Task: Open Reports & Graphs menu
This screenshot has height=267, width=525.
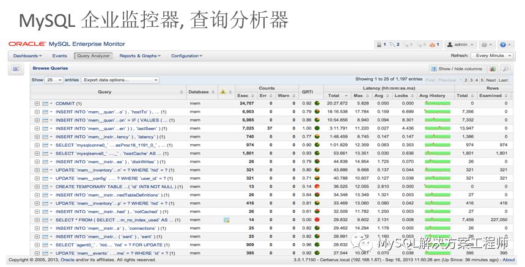Action: point(140,56)
